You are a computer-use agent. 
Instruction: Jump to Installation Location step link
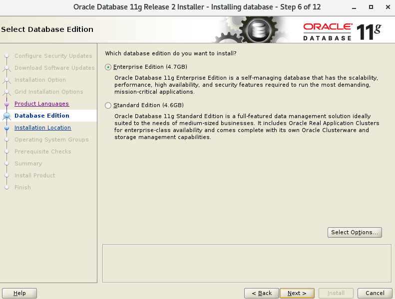tap(42, 128)
